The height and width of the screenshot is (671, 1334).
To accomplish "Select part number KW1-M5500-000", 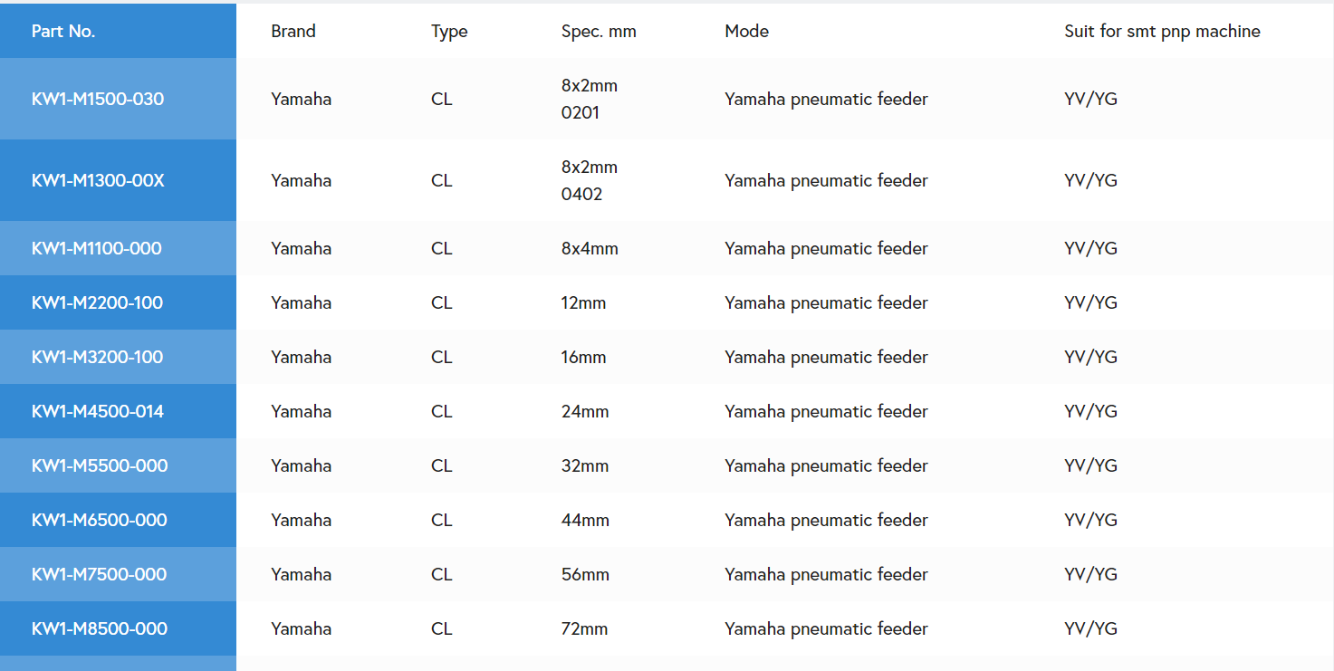I will 100,465.
